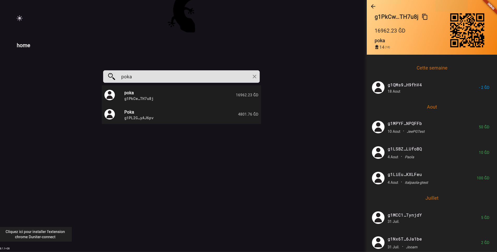Click the magnifying glass search icon

[x=111, y=77]
